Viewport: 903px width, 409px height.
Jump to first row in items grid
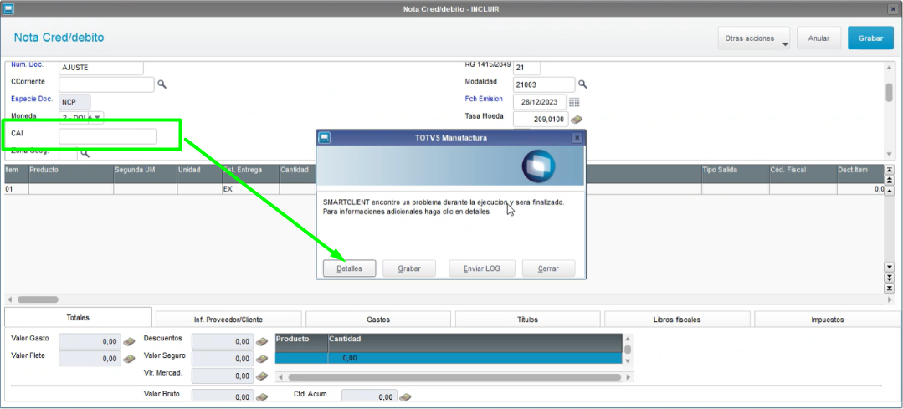[889, 170]
